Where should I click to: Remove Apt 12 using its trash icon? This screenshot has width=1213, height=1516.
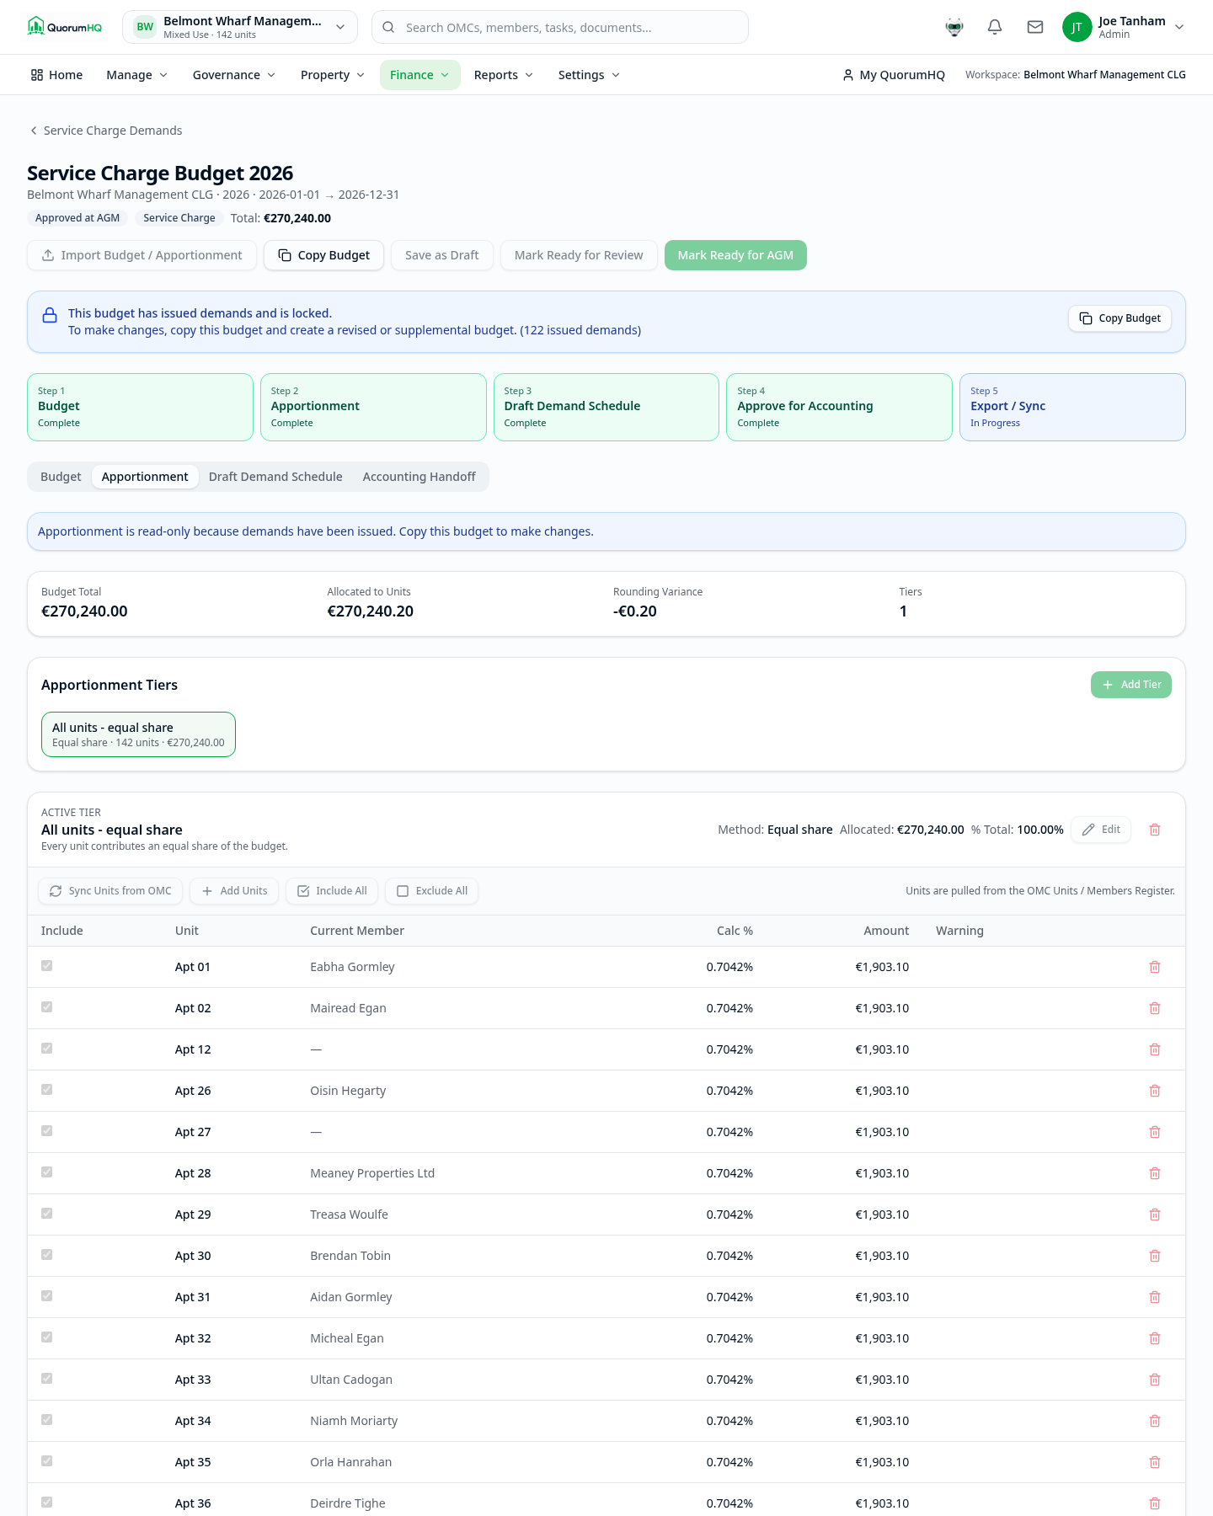(x=1155, y=1049)
